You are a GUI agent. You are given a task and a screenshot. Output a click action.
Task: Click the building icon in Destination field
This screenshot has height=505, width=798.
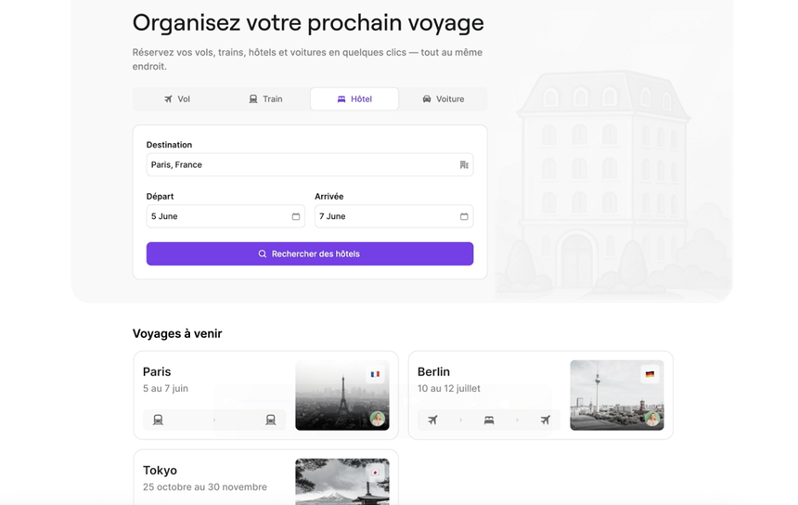464,165
